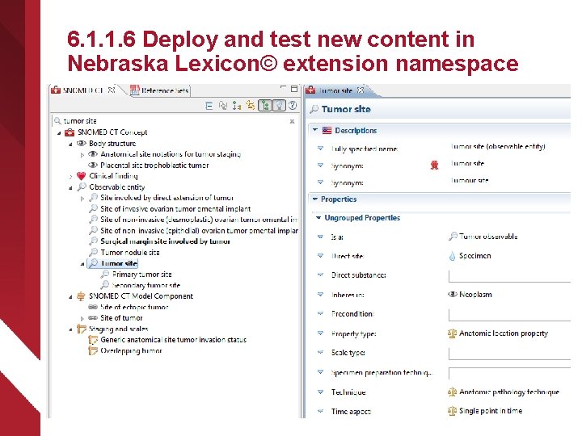Select the Tumor nodule site concept

tap(130, 253)
